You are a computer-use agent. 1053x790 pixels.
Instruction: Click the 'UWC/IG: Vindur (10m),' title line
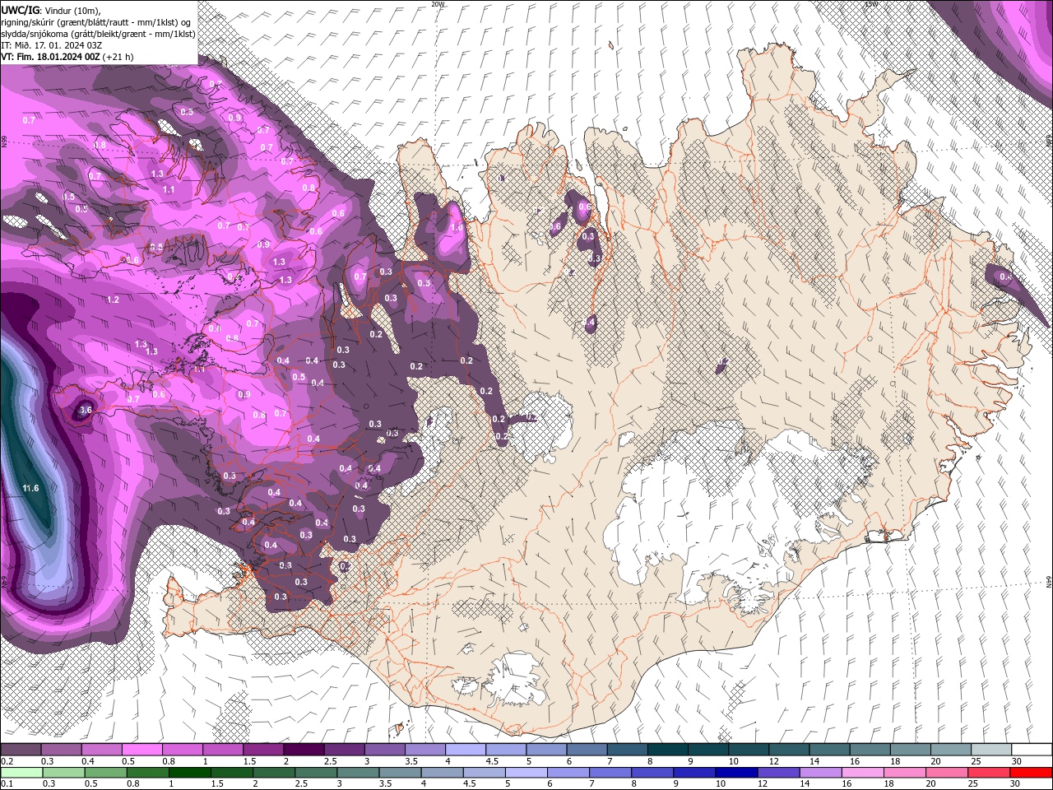[51, 10]
